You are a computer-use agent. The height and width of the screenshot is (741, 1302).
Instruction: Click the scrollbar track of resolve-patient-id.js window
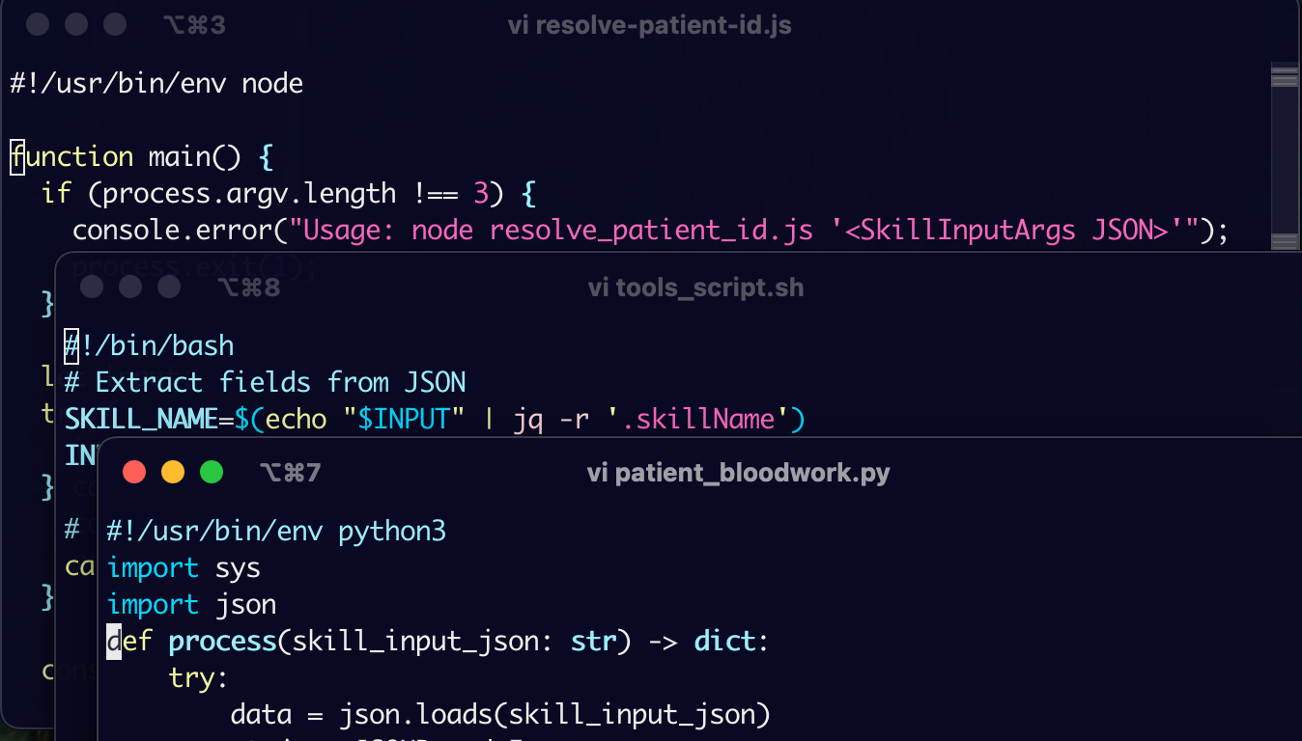point(1285,154)
